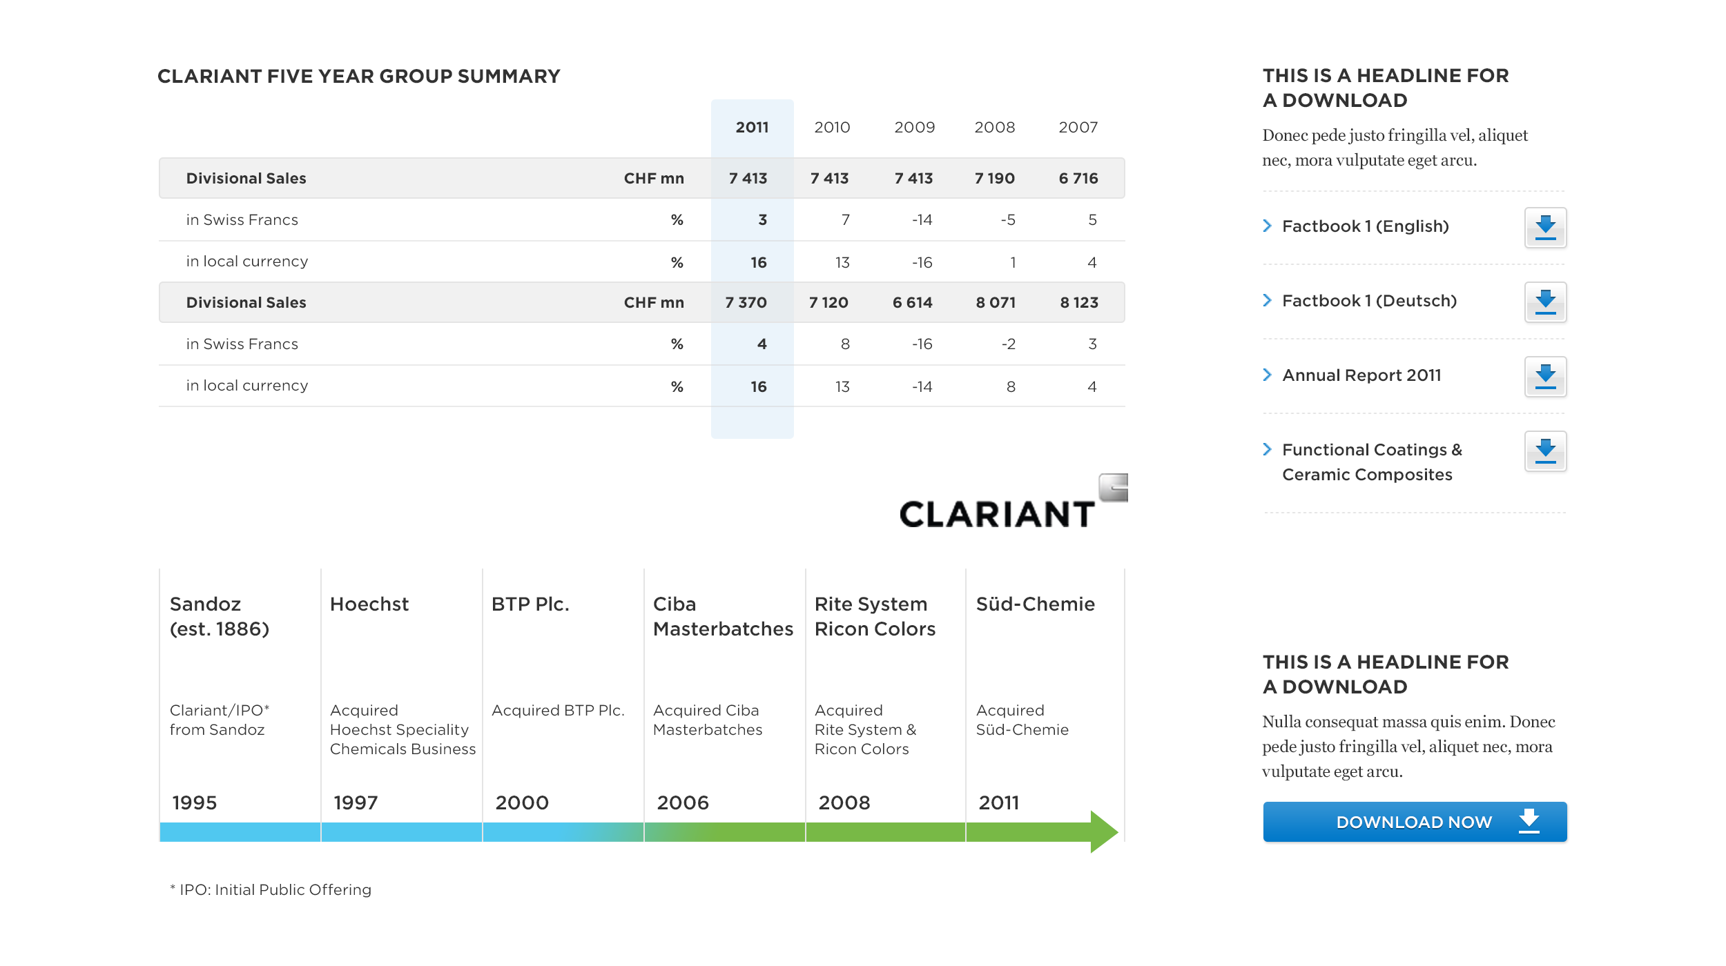Select the 2008 column header

point(994,127)
